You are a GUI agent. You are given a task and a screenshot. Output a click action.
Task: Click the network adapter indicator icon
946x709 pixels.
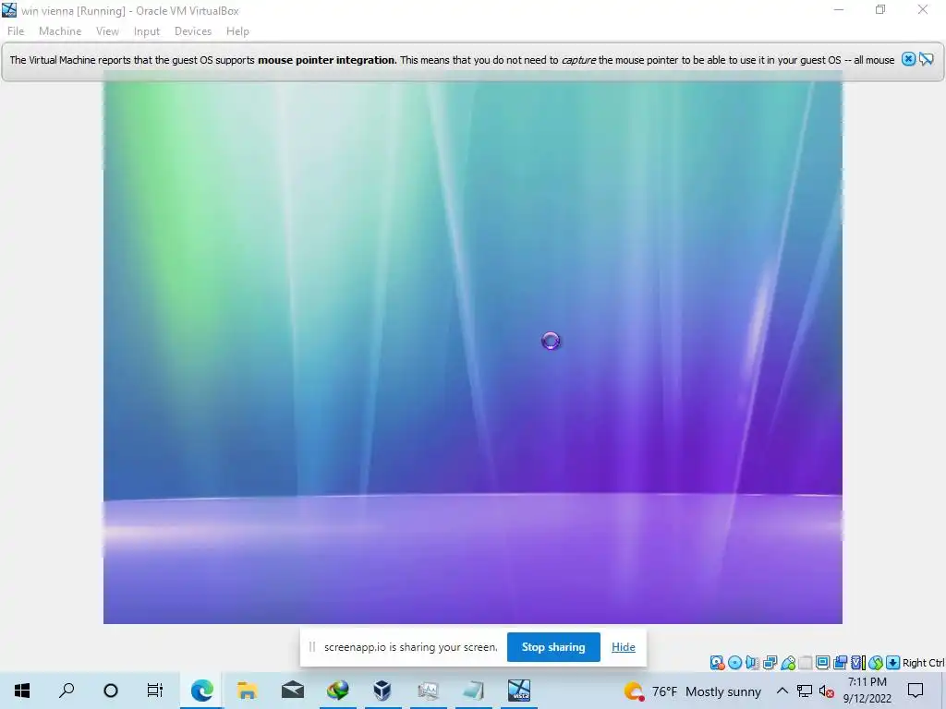click(x=770, y=663)
